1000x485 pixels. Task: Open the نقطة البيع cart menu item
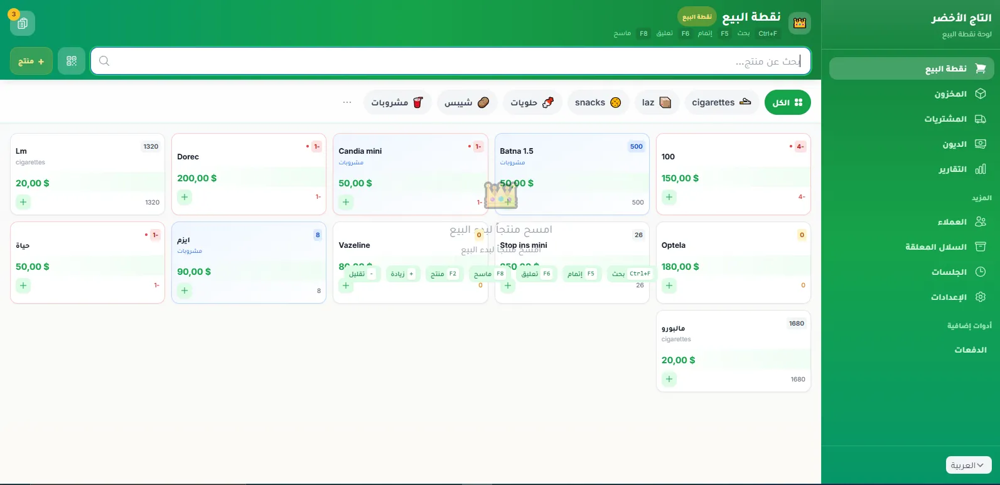(911, 69)
